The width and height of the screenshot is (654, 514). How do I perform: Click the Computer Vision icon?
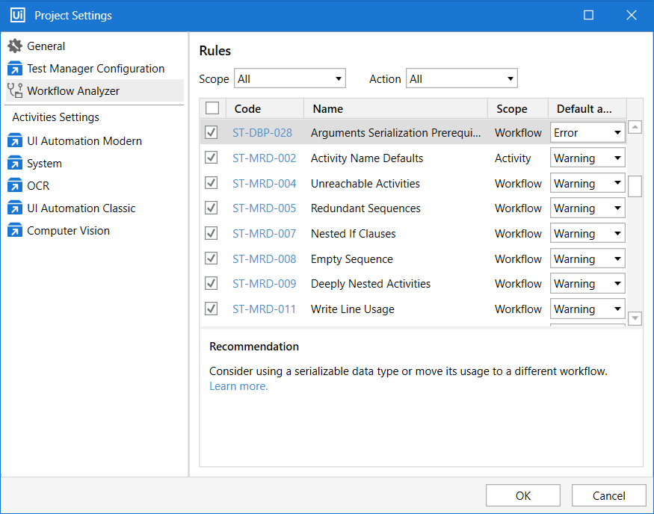coord(15,231)
